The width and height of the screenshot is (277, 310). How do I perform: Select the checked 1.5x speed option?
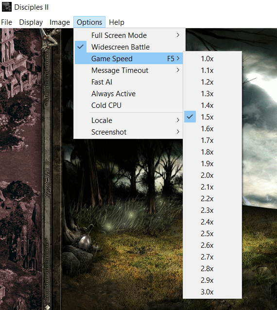pyautogui.click(x=212, y=117)
